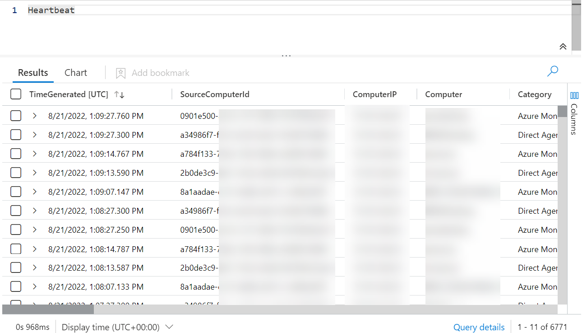Screen dimensions: 582x333
Task: Open the search magnifier in results pane
Action: [552, 71]
